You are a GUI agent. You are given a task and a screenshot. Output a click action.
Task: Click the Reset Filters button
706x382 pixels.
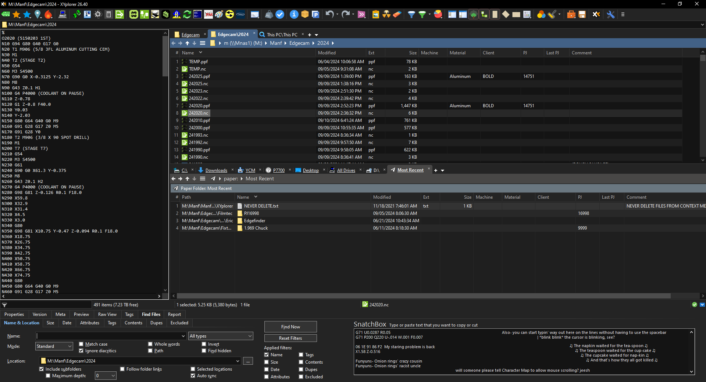pos(290,338)
